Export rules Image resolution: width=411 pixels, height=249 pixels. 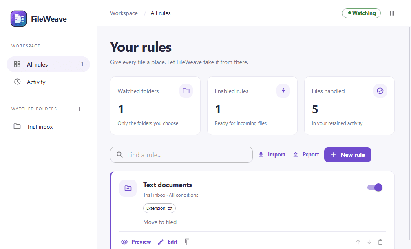[306, 155]
